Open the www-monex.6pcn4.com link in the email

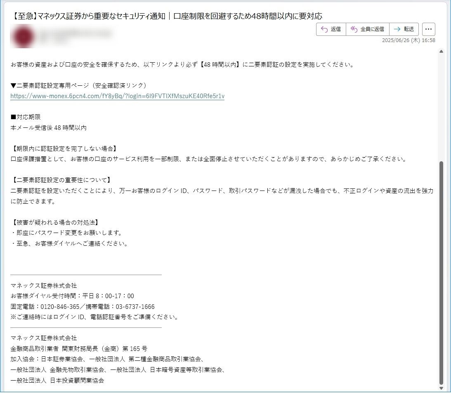117,96
